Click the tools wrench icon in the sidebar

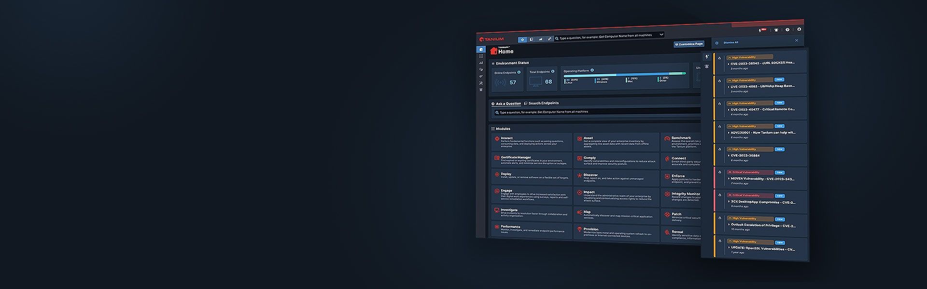coord(481,83)
